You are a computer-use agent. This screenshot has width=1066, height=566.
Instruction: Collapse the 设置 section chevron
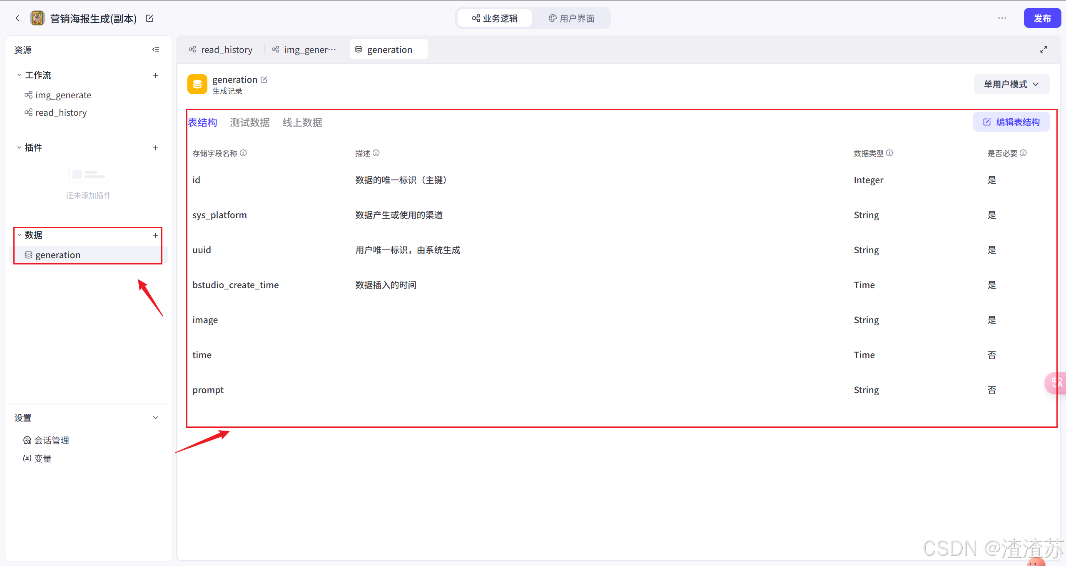tap(156, 418)
